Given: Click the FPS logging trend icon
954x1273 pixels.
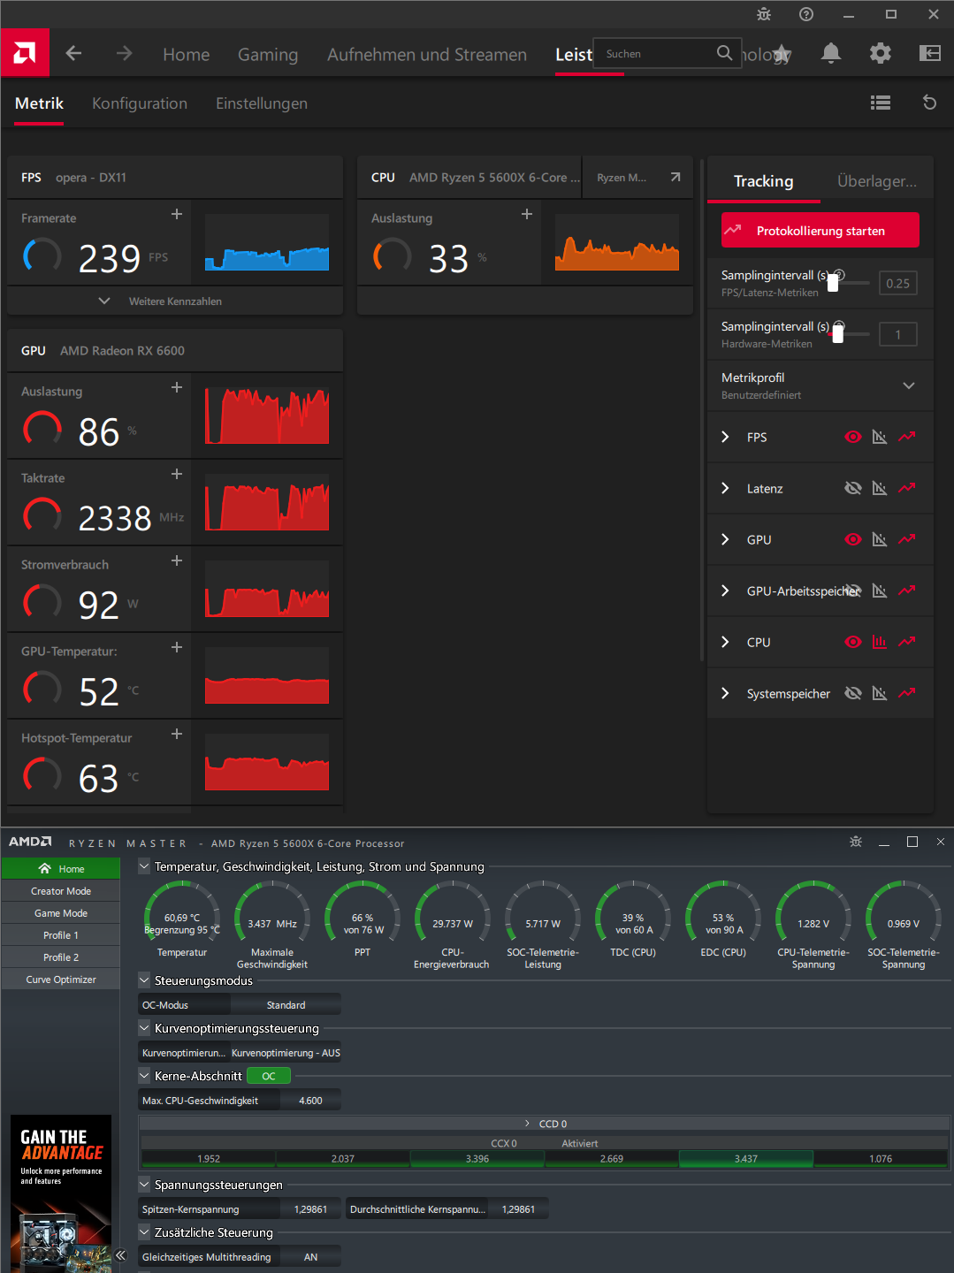Looking at the screenshot, I should pos(907,437).
